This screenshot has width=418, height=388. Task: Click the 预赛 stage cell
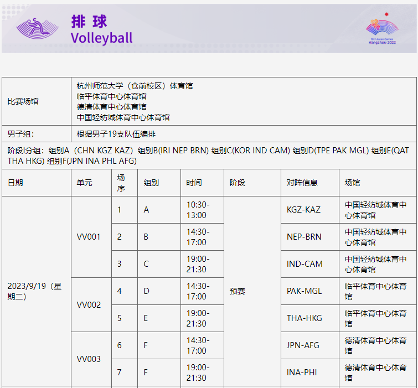coord(238,291)
